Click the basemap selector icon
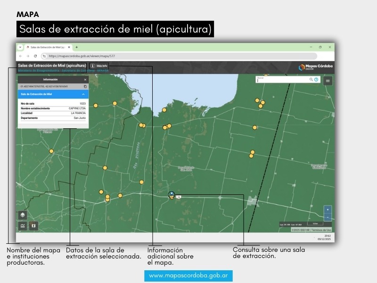The image size is (377, 283). pos(33,226)
